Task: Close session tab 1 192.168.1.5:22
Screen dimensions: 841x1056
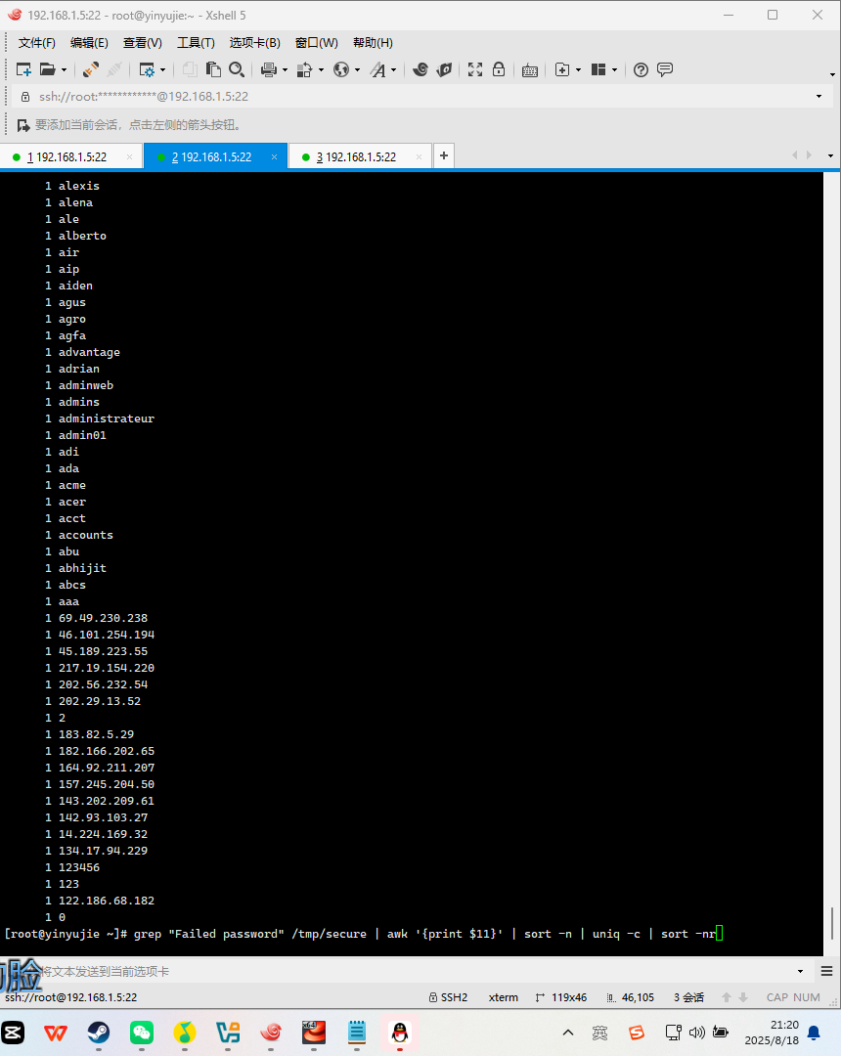Action: pyautogui.click(x=129, y=156)
